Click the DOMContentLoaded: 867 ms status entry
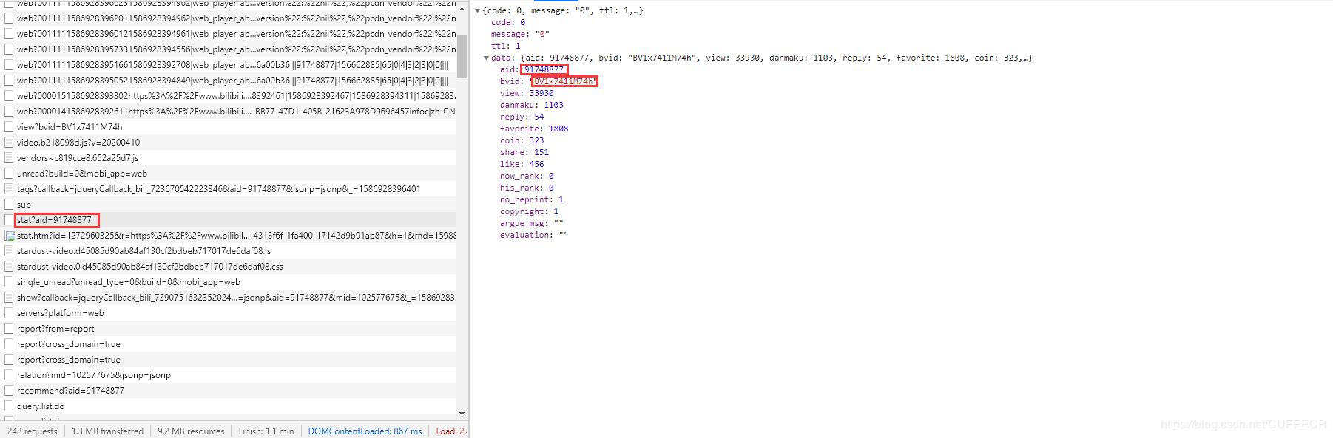 tap(365, 431)
